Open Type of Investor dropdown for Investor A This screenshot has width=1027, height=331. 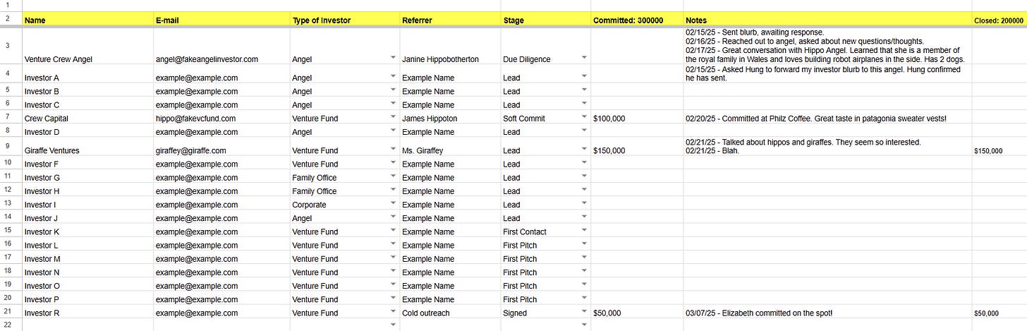[x=393, y=75]
